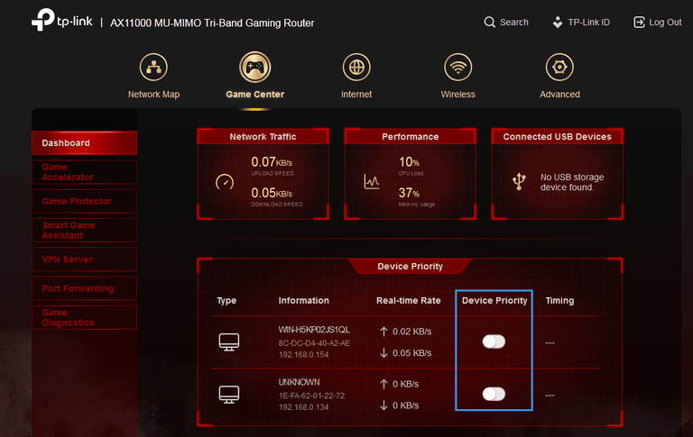Click the Timing column header
The image size is (693, 437).
[x=559, y=301]
